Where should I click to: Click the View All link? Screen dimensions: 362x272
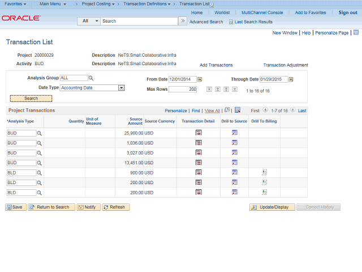tap(212, 111)
